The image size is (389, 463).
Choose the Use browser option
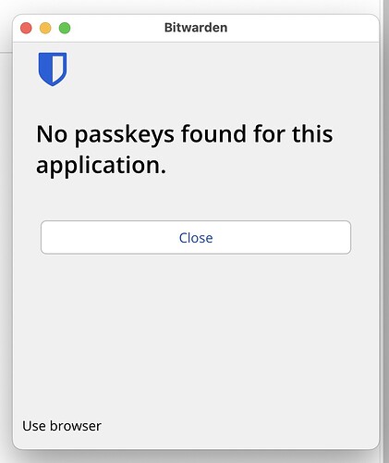(62, 426)
